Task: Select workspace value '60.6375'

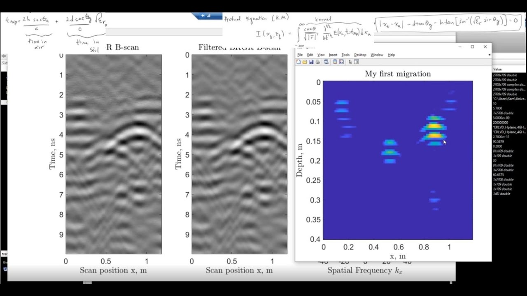Action: pos(499,174)
